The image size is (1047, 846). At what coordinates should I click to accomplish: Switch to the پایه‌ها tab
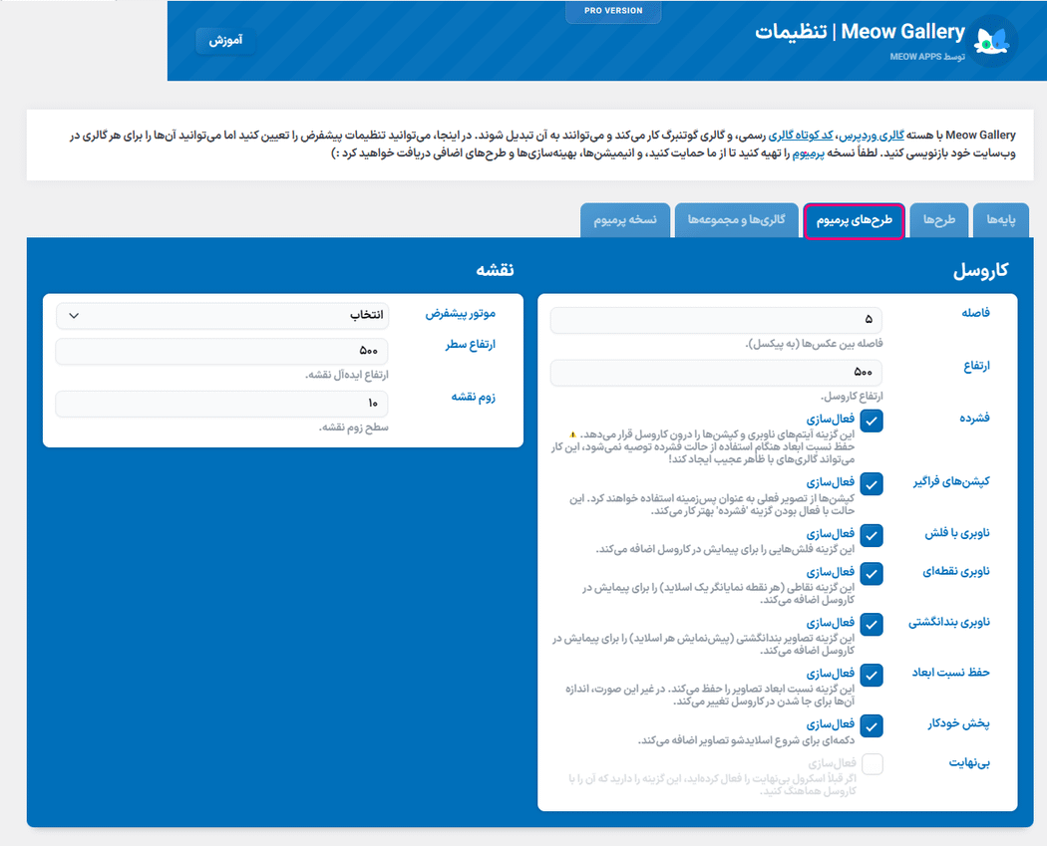pos(1000,220)
